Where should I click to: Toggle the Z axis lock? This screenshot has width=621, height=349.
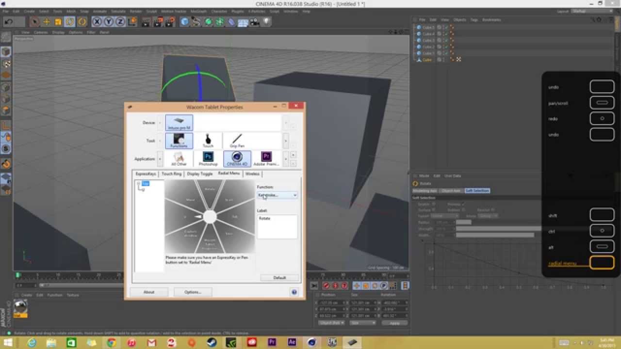(120, 22)
